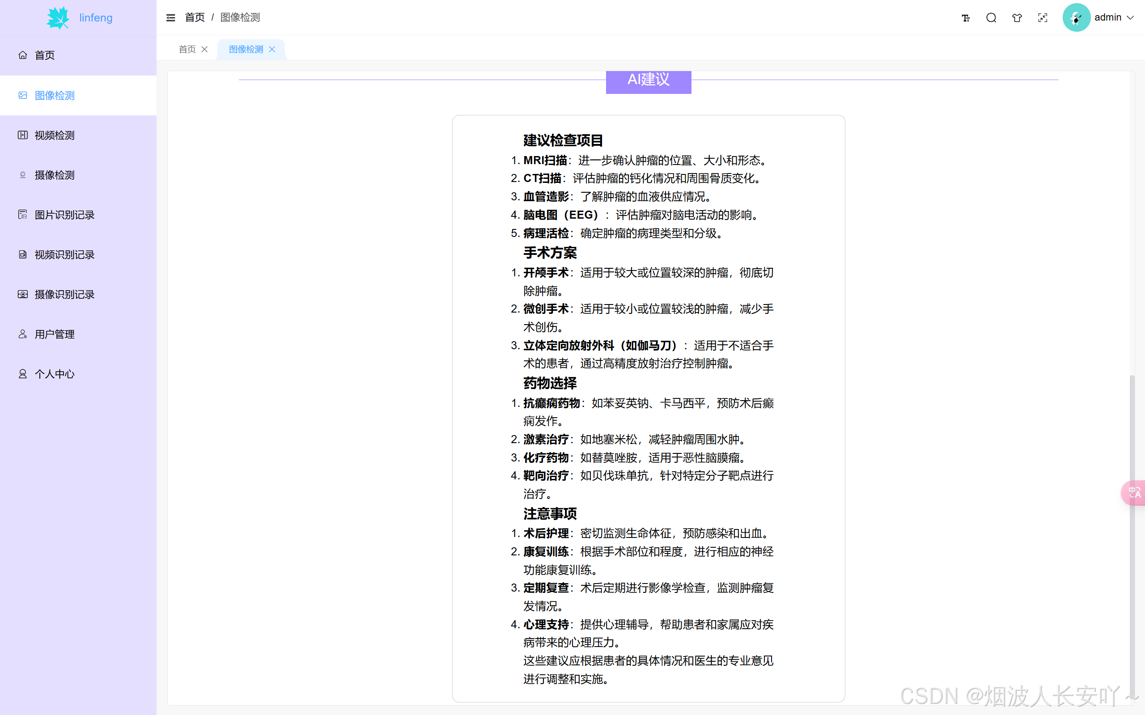Open 用户管理 page

(x=55, y=334)
